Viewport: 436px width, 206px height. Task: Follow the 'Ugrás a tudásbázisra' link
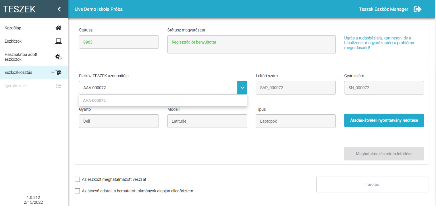pyautogui.click(x=379, y=43)
